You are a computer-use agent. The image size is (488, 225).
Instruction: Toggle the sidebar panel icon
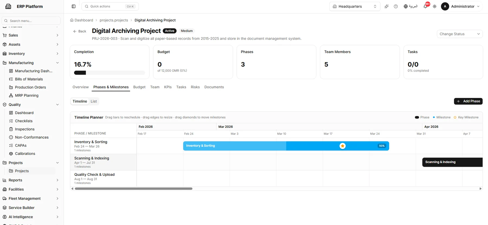[x=73, y=6]
